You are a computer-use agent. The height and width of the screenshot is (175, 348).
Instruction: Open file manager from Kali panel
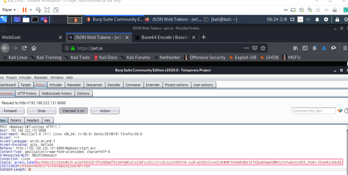26,20
